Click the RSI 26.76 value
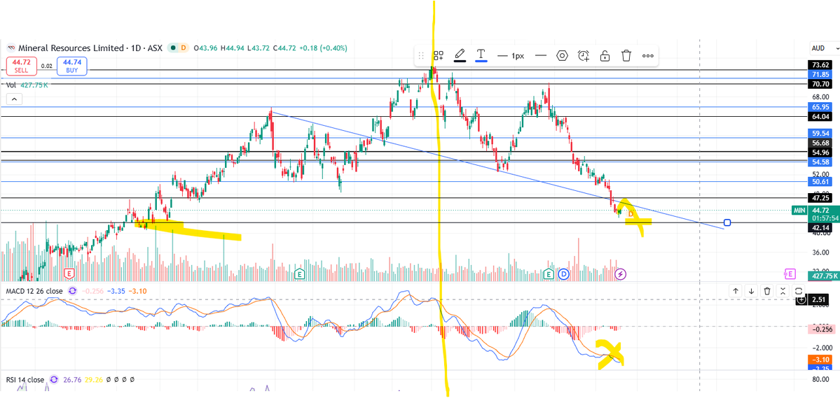Viewport: 840px width, 398px height. coord(71,379)
